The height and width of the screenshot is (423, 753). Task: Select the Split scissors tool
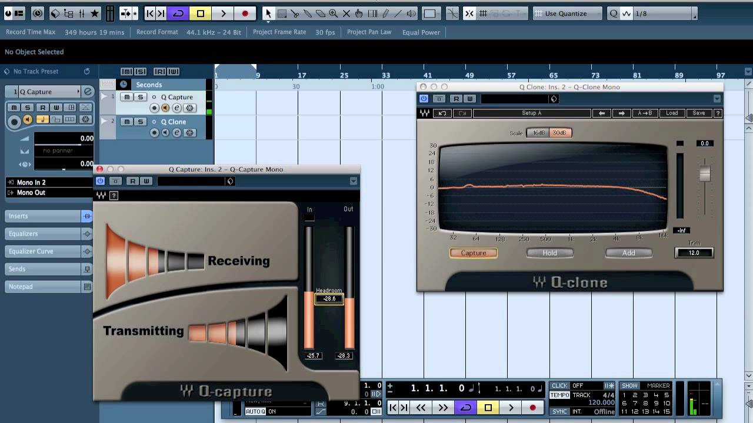click(x=295, y=14)
